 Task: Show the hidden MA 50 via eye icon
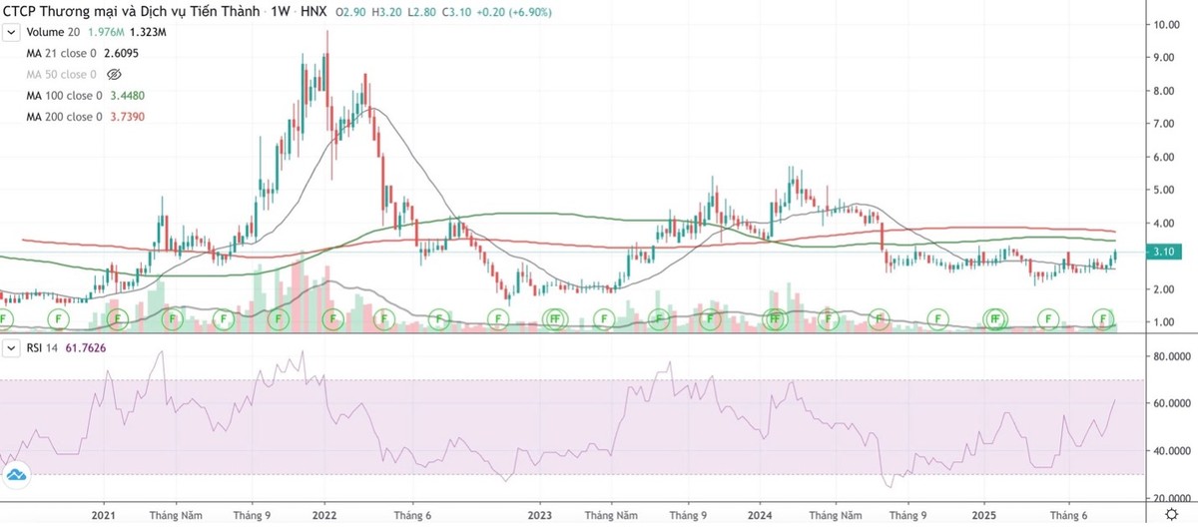coord(114,74)
